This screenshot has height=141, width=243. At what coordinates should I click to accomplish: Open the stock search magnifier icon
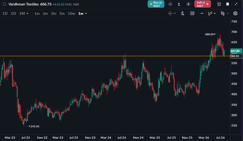(4, 4)
